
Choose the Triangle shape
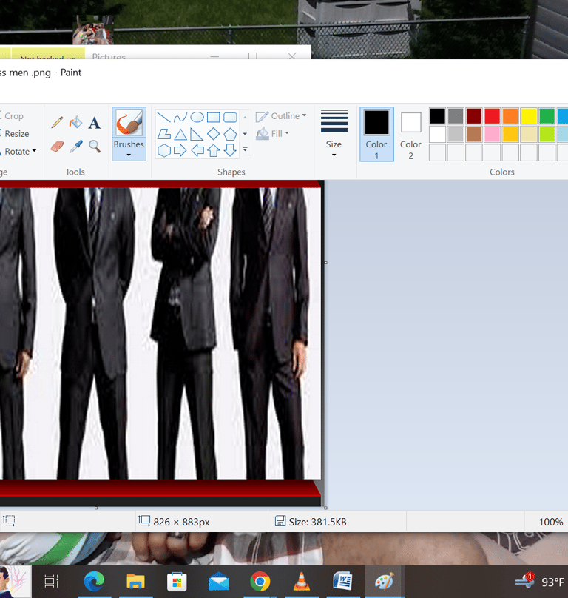pyautogui.click(x=180, y=134)
